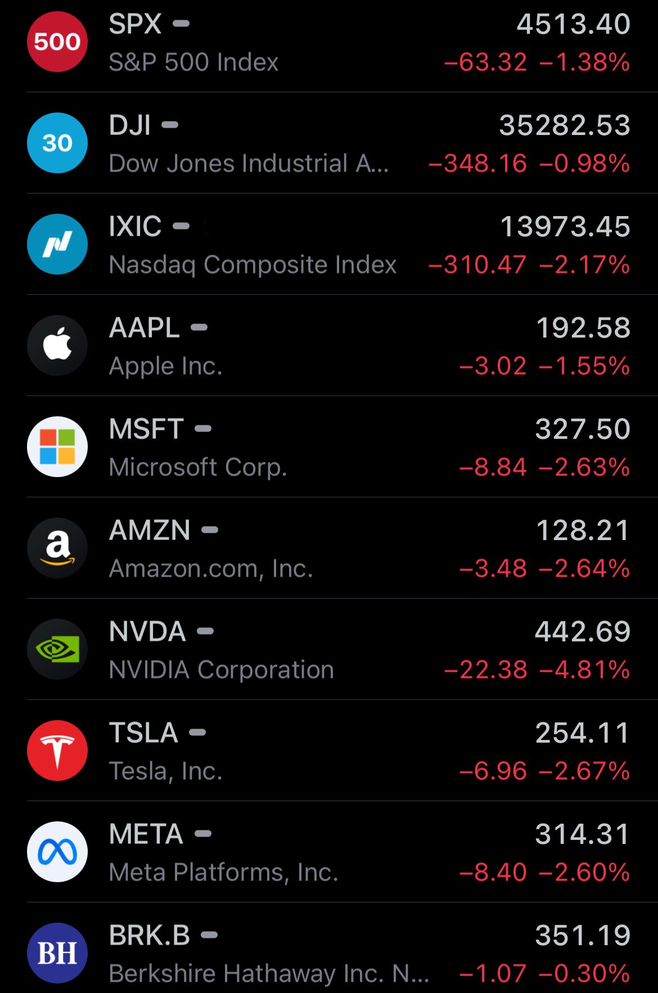
Task: Tap the dash indicator next to AMZN
Action: [210, 530]
